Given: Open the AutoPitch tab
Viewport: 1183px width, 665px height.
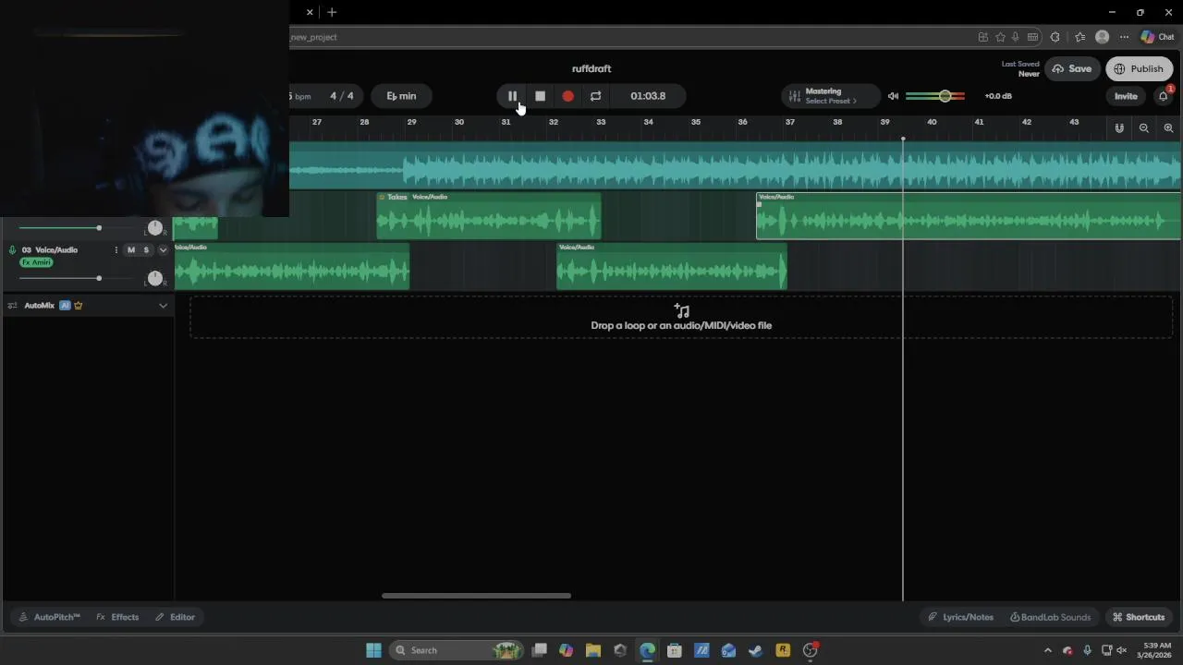Looking at the screenshot, I should [x=49, y=617].
